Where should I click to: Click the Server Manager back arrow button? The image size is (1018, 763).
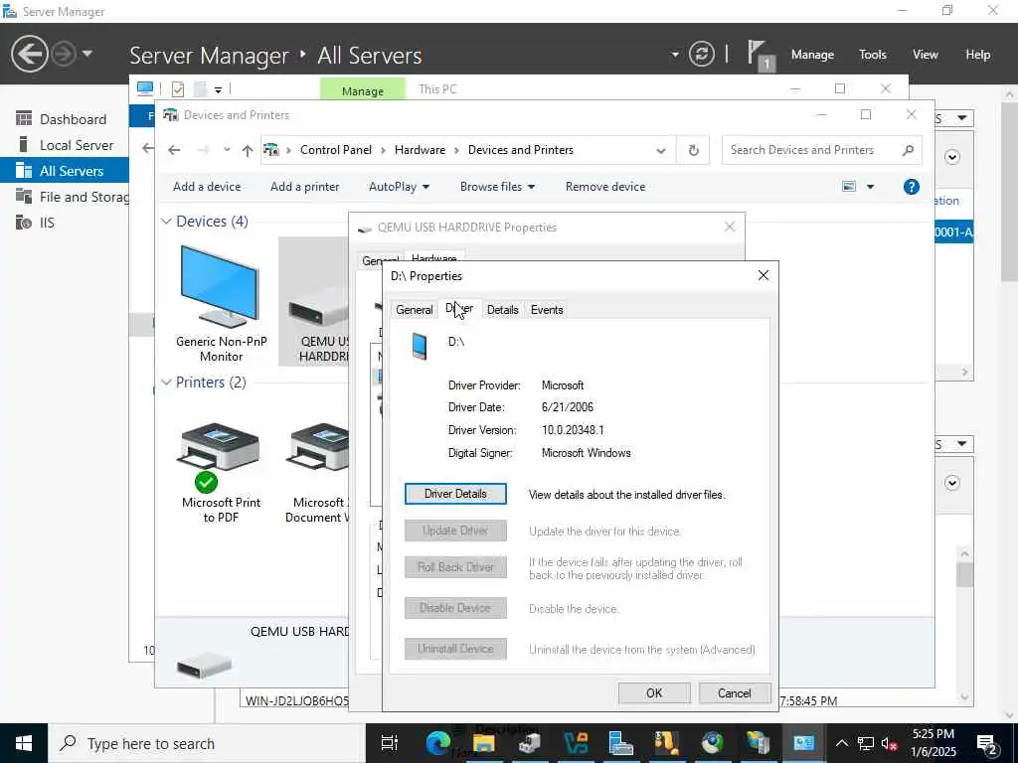[29, 54]
